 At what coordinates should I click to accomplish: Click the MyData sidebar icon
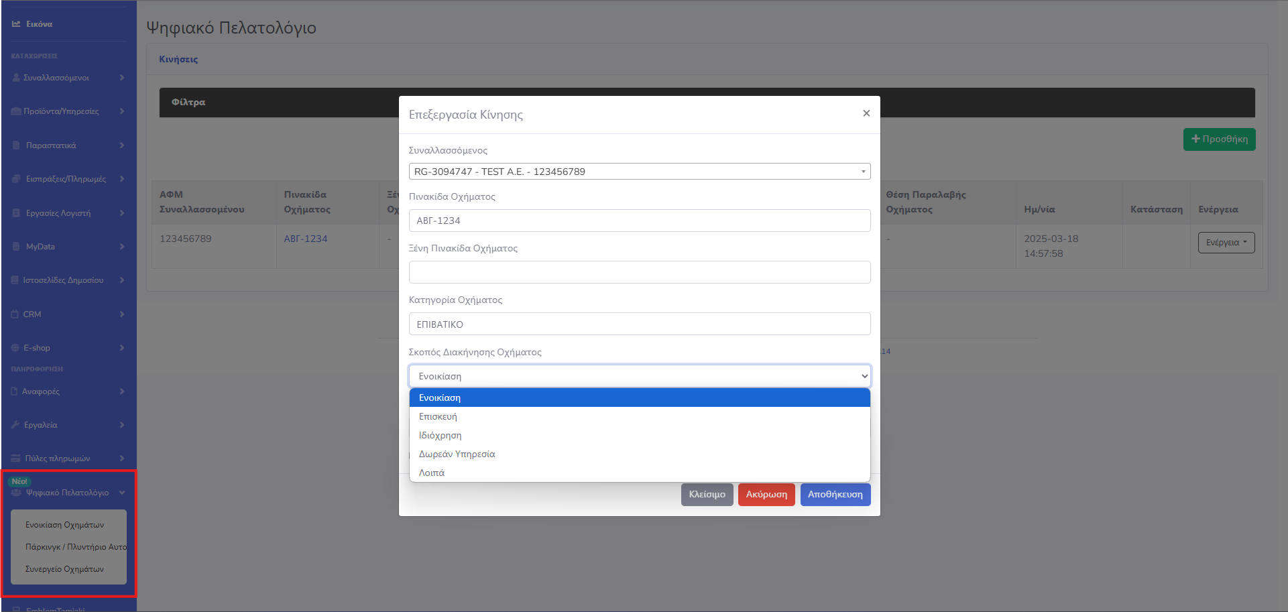pos(16,247)
